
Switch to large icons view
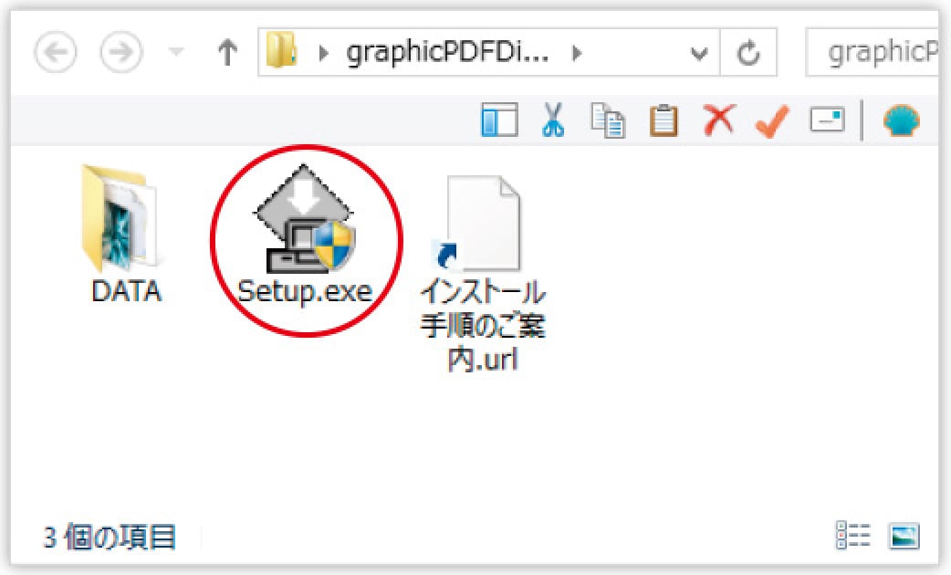pos(905,536)
